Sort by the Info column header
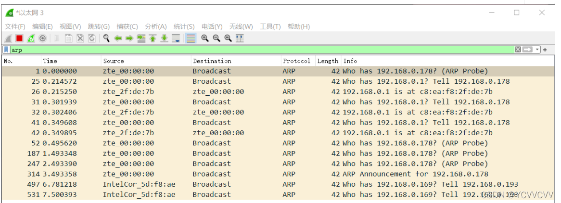This screenshot has width=561, height=203. pyautogui.click(x=447, y=61)
